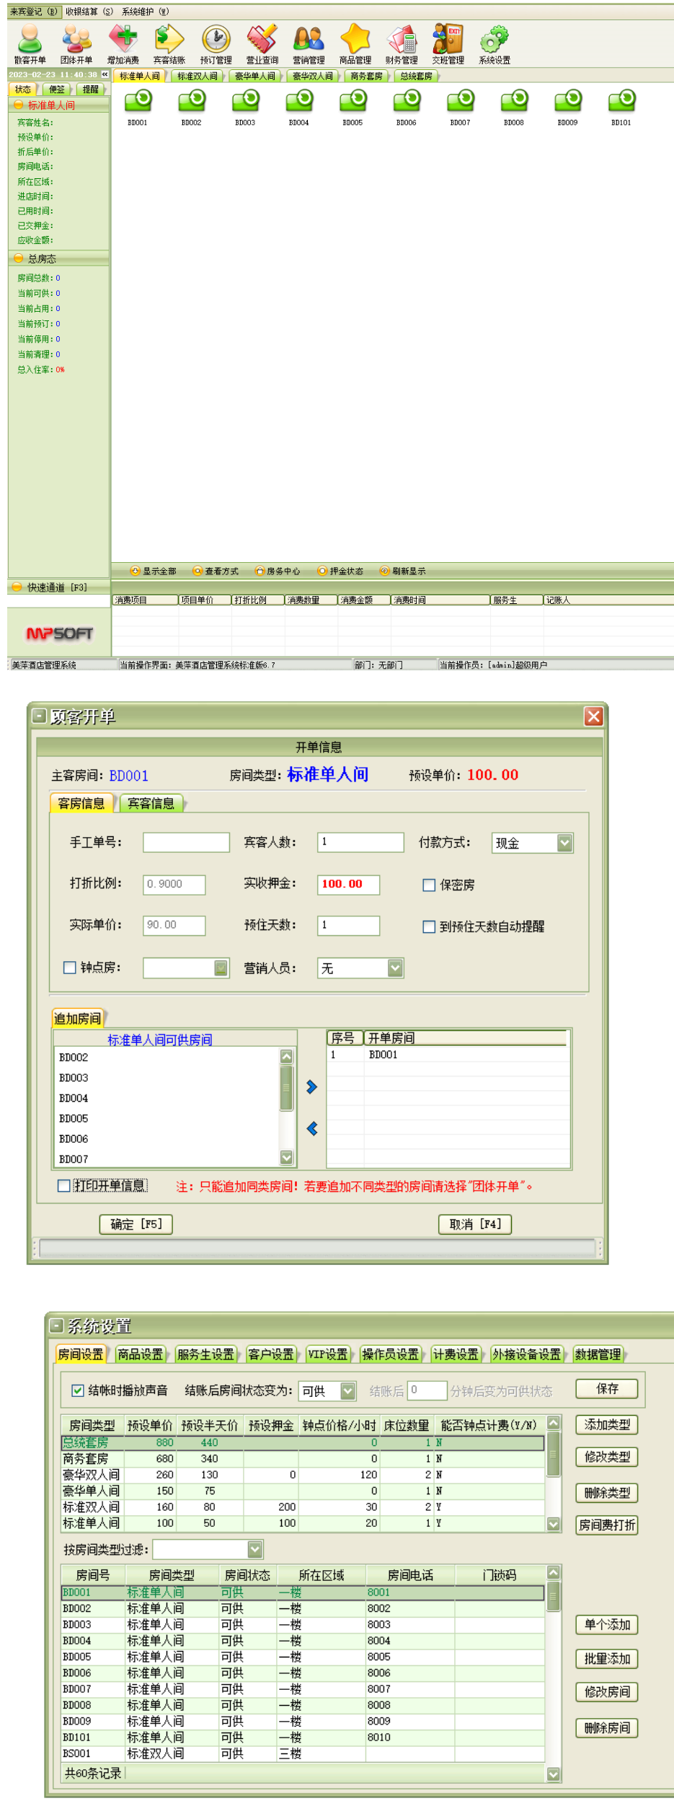The width and height of the screenshot is (674, 1814).
Task: Toggle 打印开单信息 checkbox
Action: [64, 1186]
